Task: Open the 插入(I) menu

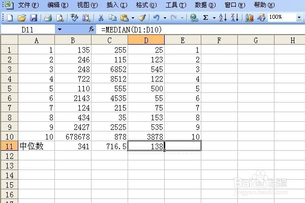Action: 117,5
